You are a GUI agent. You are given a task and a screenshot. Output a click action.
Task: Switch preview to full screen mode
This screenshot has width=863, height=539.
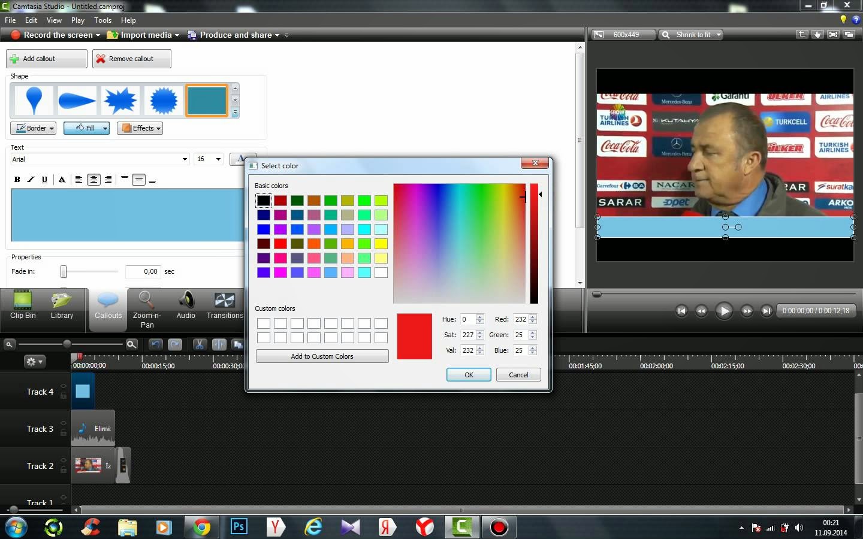(833, 35)
